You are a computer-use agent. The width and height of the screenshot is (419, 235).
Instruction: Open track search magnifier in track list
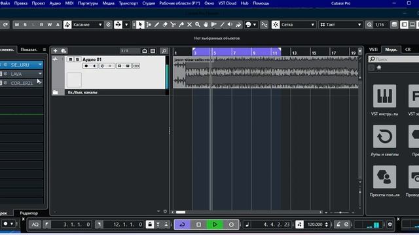[164, 51]
